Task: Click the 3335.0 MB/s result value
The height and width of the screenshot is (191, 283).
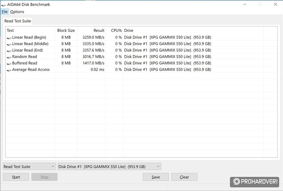Action: [93, 44]
